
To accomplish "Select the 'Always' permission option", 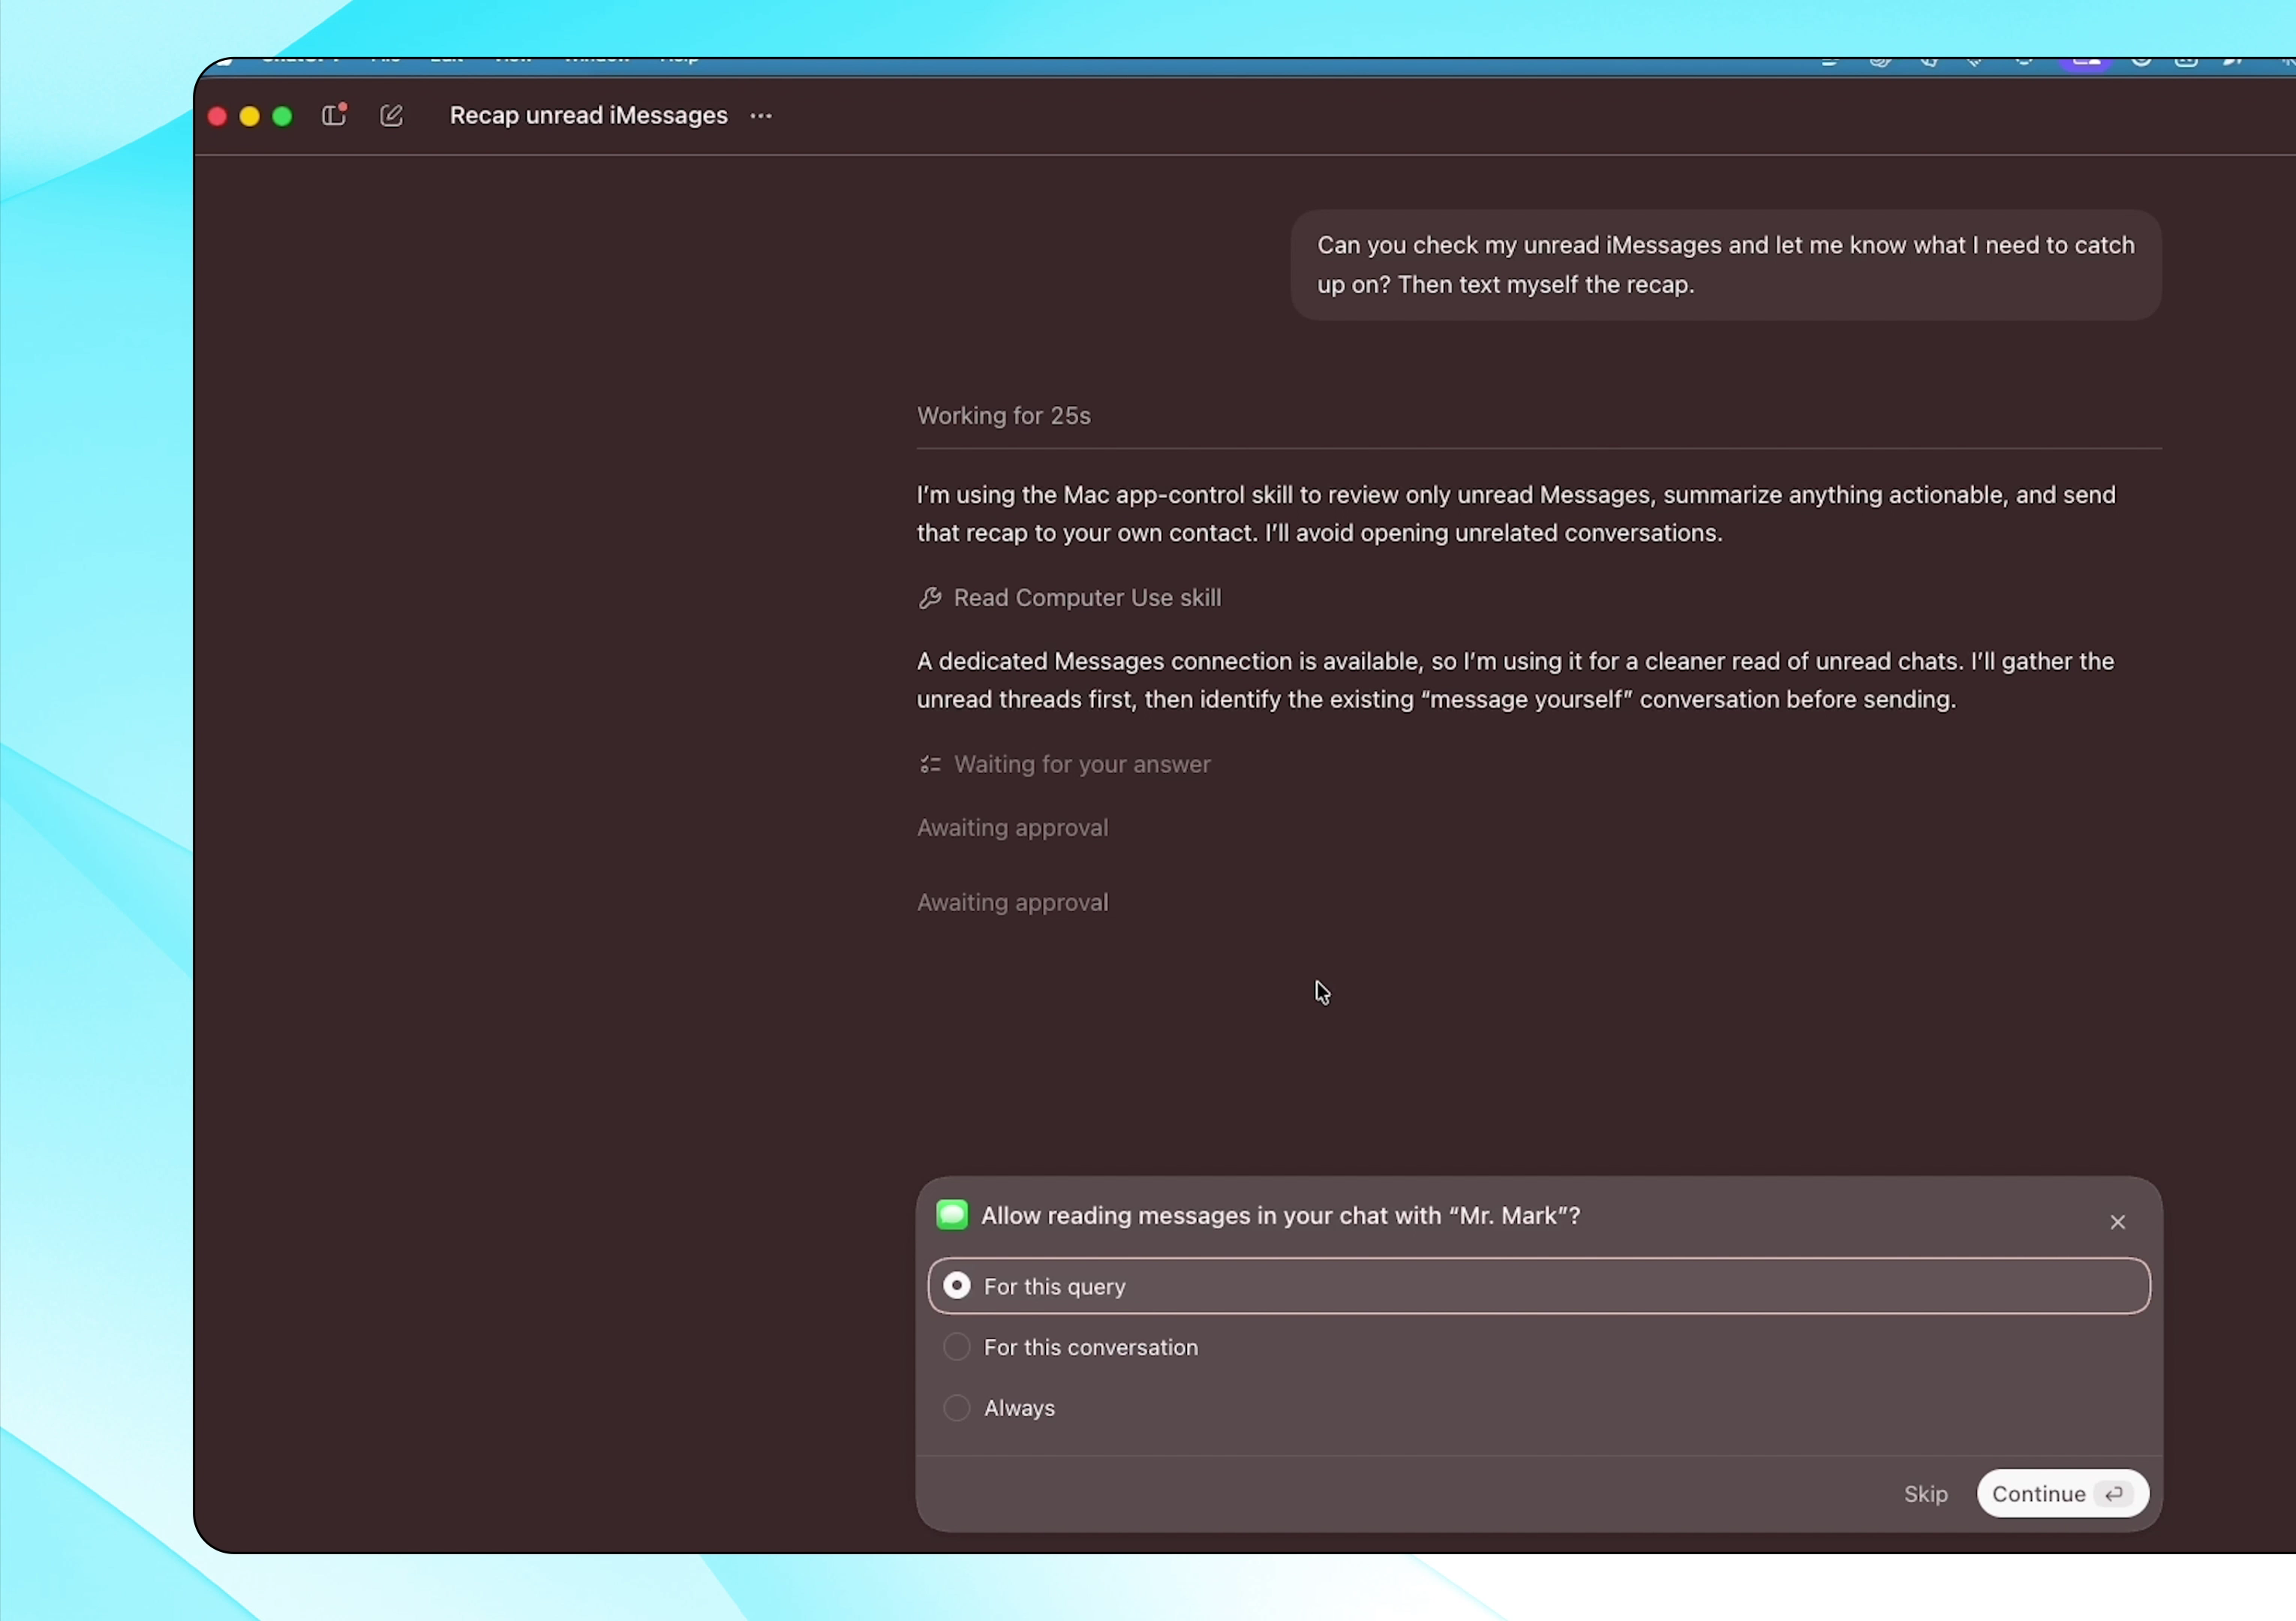I will coord(1539,1408).
